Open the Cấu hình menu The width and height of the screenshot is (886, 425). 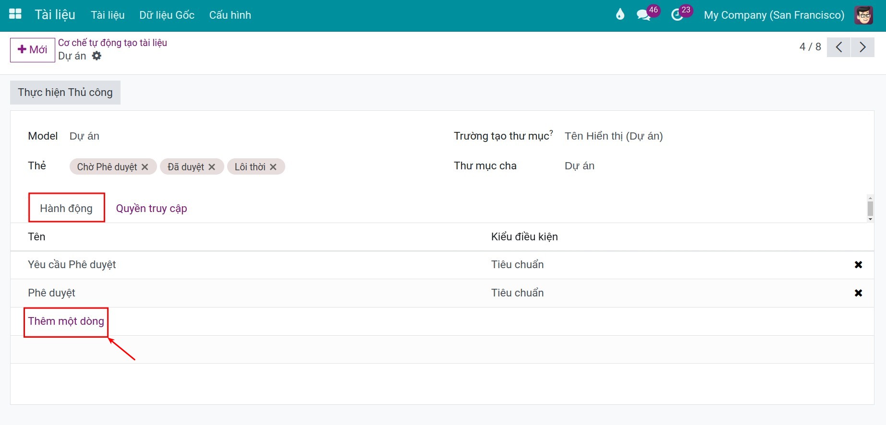tap(230, 15)
